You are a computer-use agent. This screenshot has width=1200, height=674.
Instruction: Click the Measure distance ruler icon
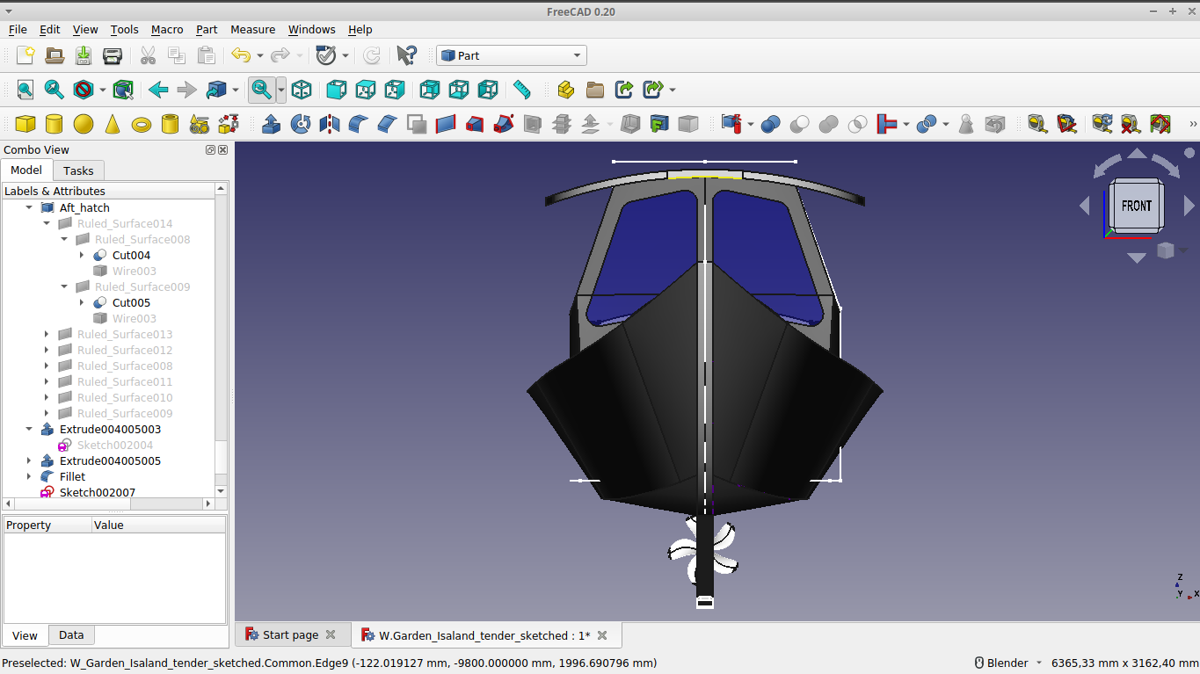[x=522, y=90]
